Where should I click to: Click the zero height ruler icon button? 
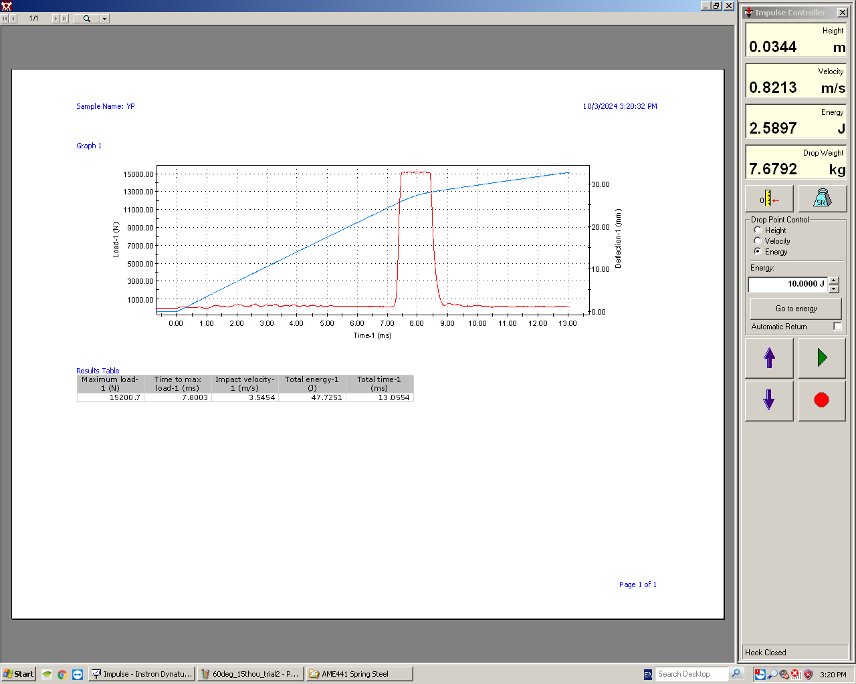[x=769, y=199]
